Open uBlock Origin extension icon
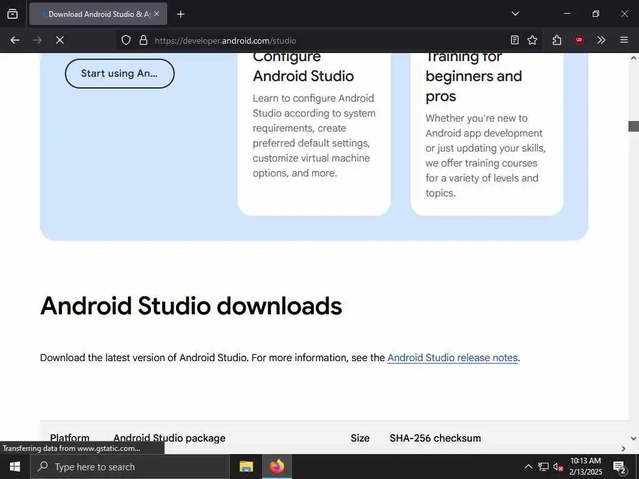Screen dimensions: 639x479 578,40
